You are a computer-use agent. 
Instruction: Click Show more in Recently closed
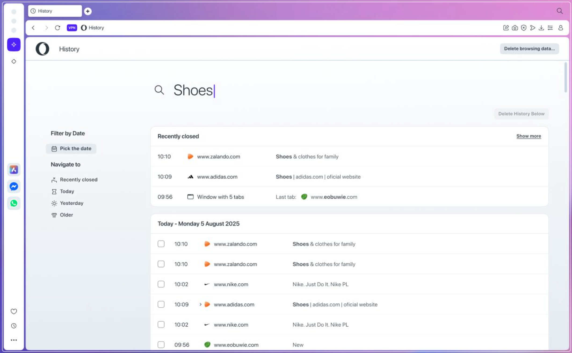[x=528, y=136]
